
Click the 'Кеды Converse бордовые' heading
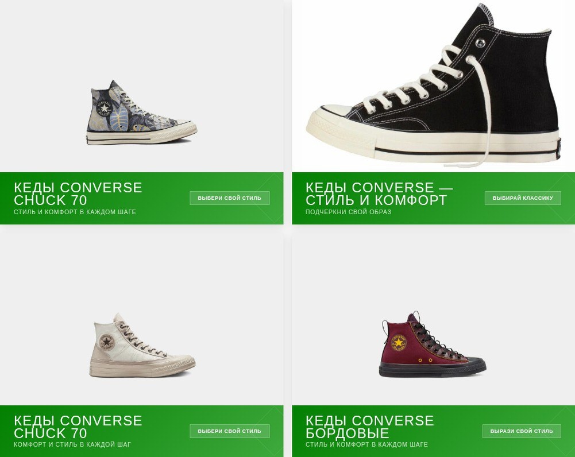pyautogui.click(x=370, y=427)
